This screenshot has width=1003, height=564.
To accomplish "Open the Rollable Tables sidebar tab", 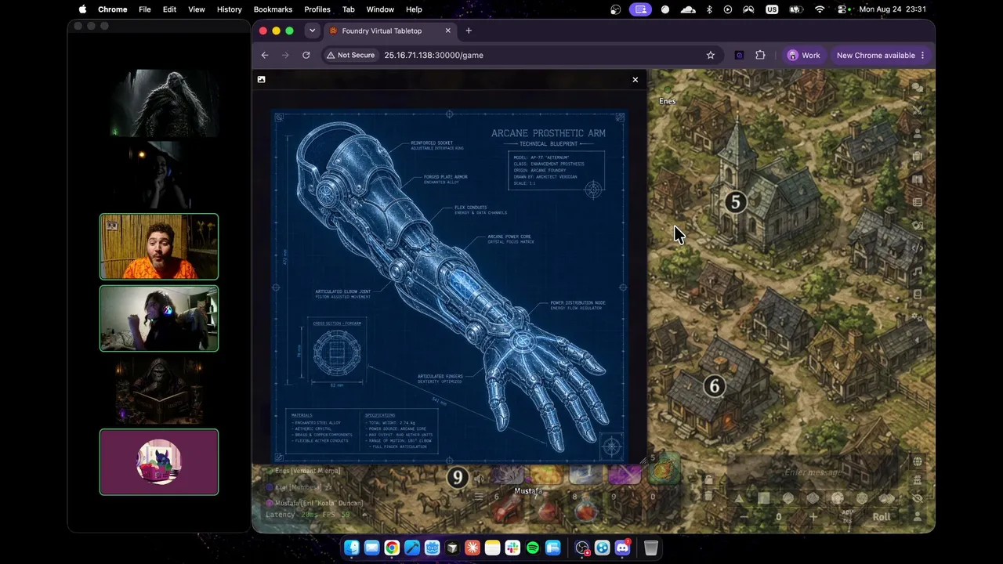I will [x=918, y=202].
